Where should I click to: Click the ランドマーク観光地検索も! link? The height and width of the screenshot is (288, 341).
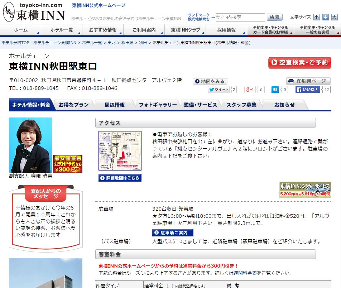click(199, 17)
